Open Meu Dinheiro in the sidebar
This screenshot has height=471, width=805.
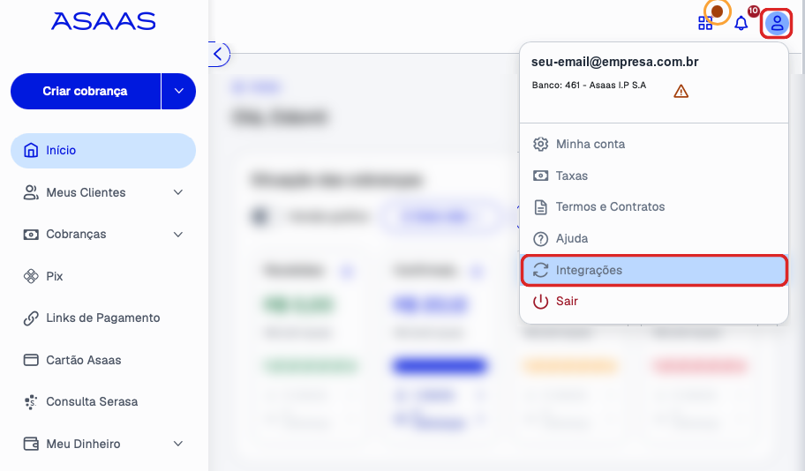[103, 444]
